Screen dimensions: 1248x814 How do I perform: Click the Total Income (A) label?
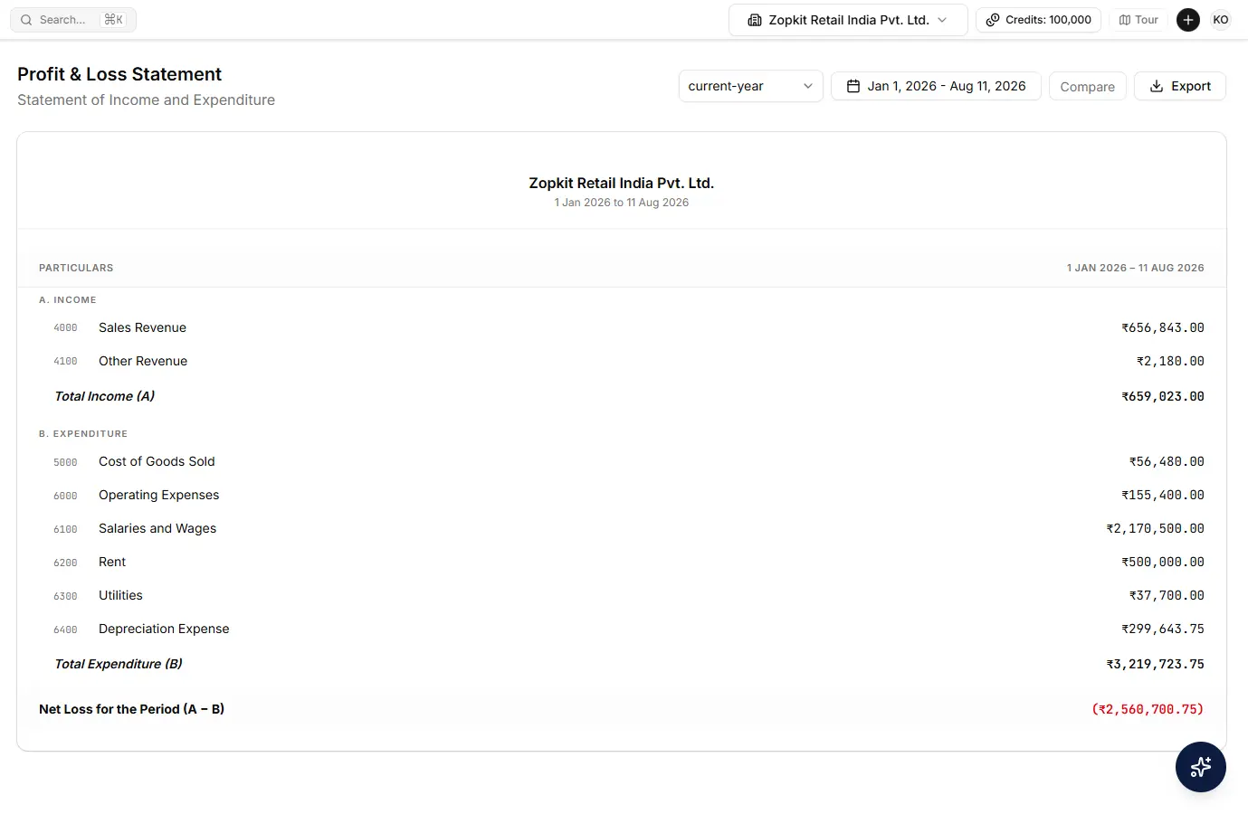104,396
